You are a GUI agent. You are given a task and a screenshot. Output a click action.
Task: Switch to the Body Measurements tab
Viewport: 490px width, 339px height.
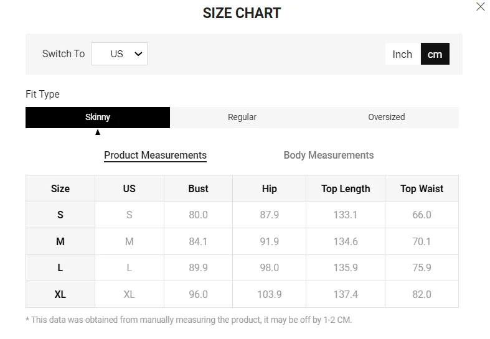(328, 155)
